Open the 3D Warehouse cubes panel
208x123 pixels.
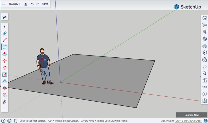point(205,46)
